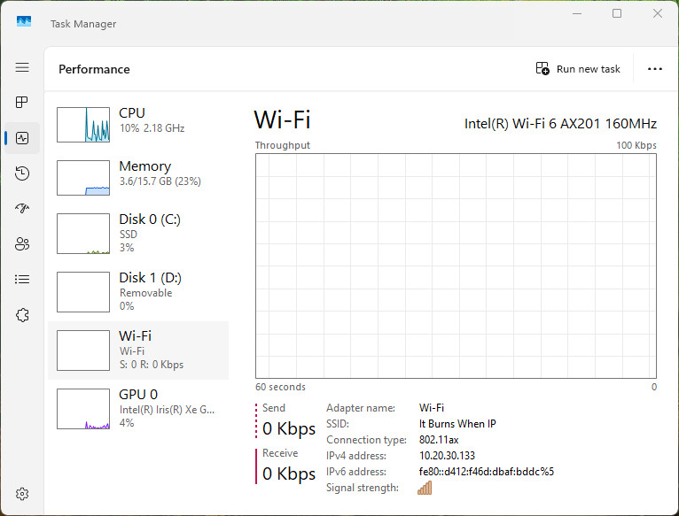Click Run new task button
The width and height of the screenshot is (679, 516).
tap(578, 69)
